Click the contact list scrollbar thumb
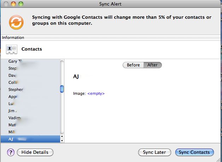The height and width of the screenshot is (162, 222). pyautogui.click(x=62, y=89)
